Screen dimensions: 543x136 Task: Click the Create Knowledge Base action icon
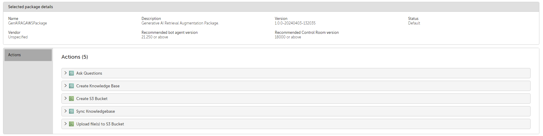(x=71, y=86)
